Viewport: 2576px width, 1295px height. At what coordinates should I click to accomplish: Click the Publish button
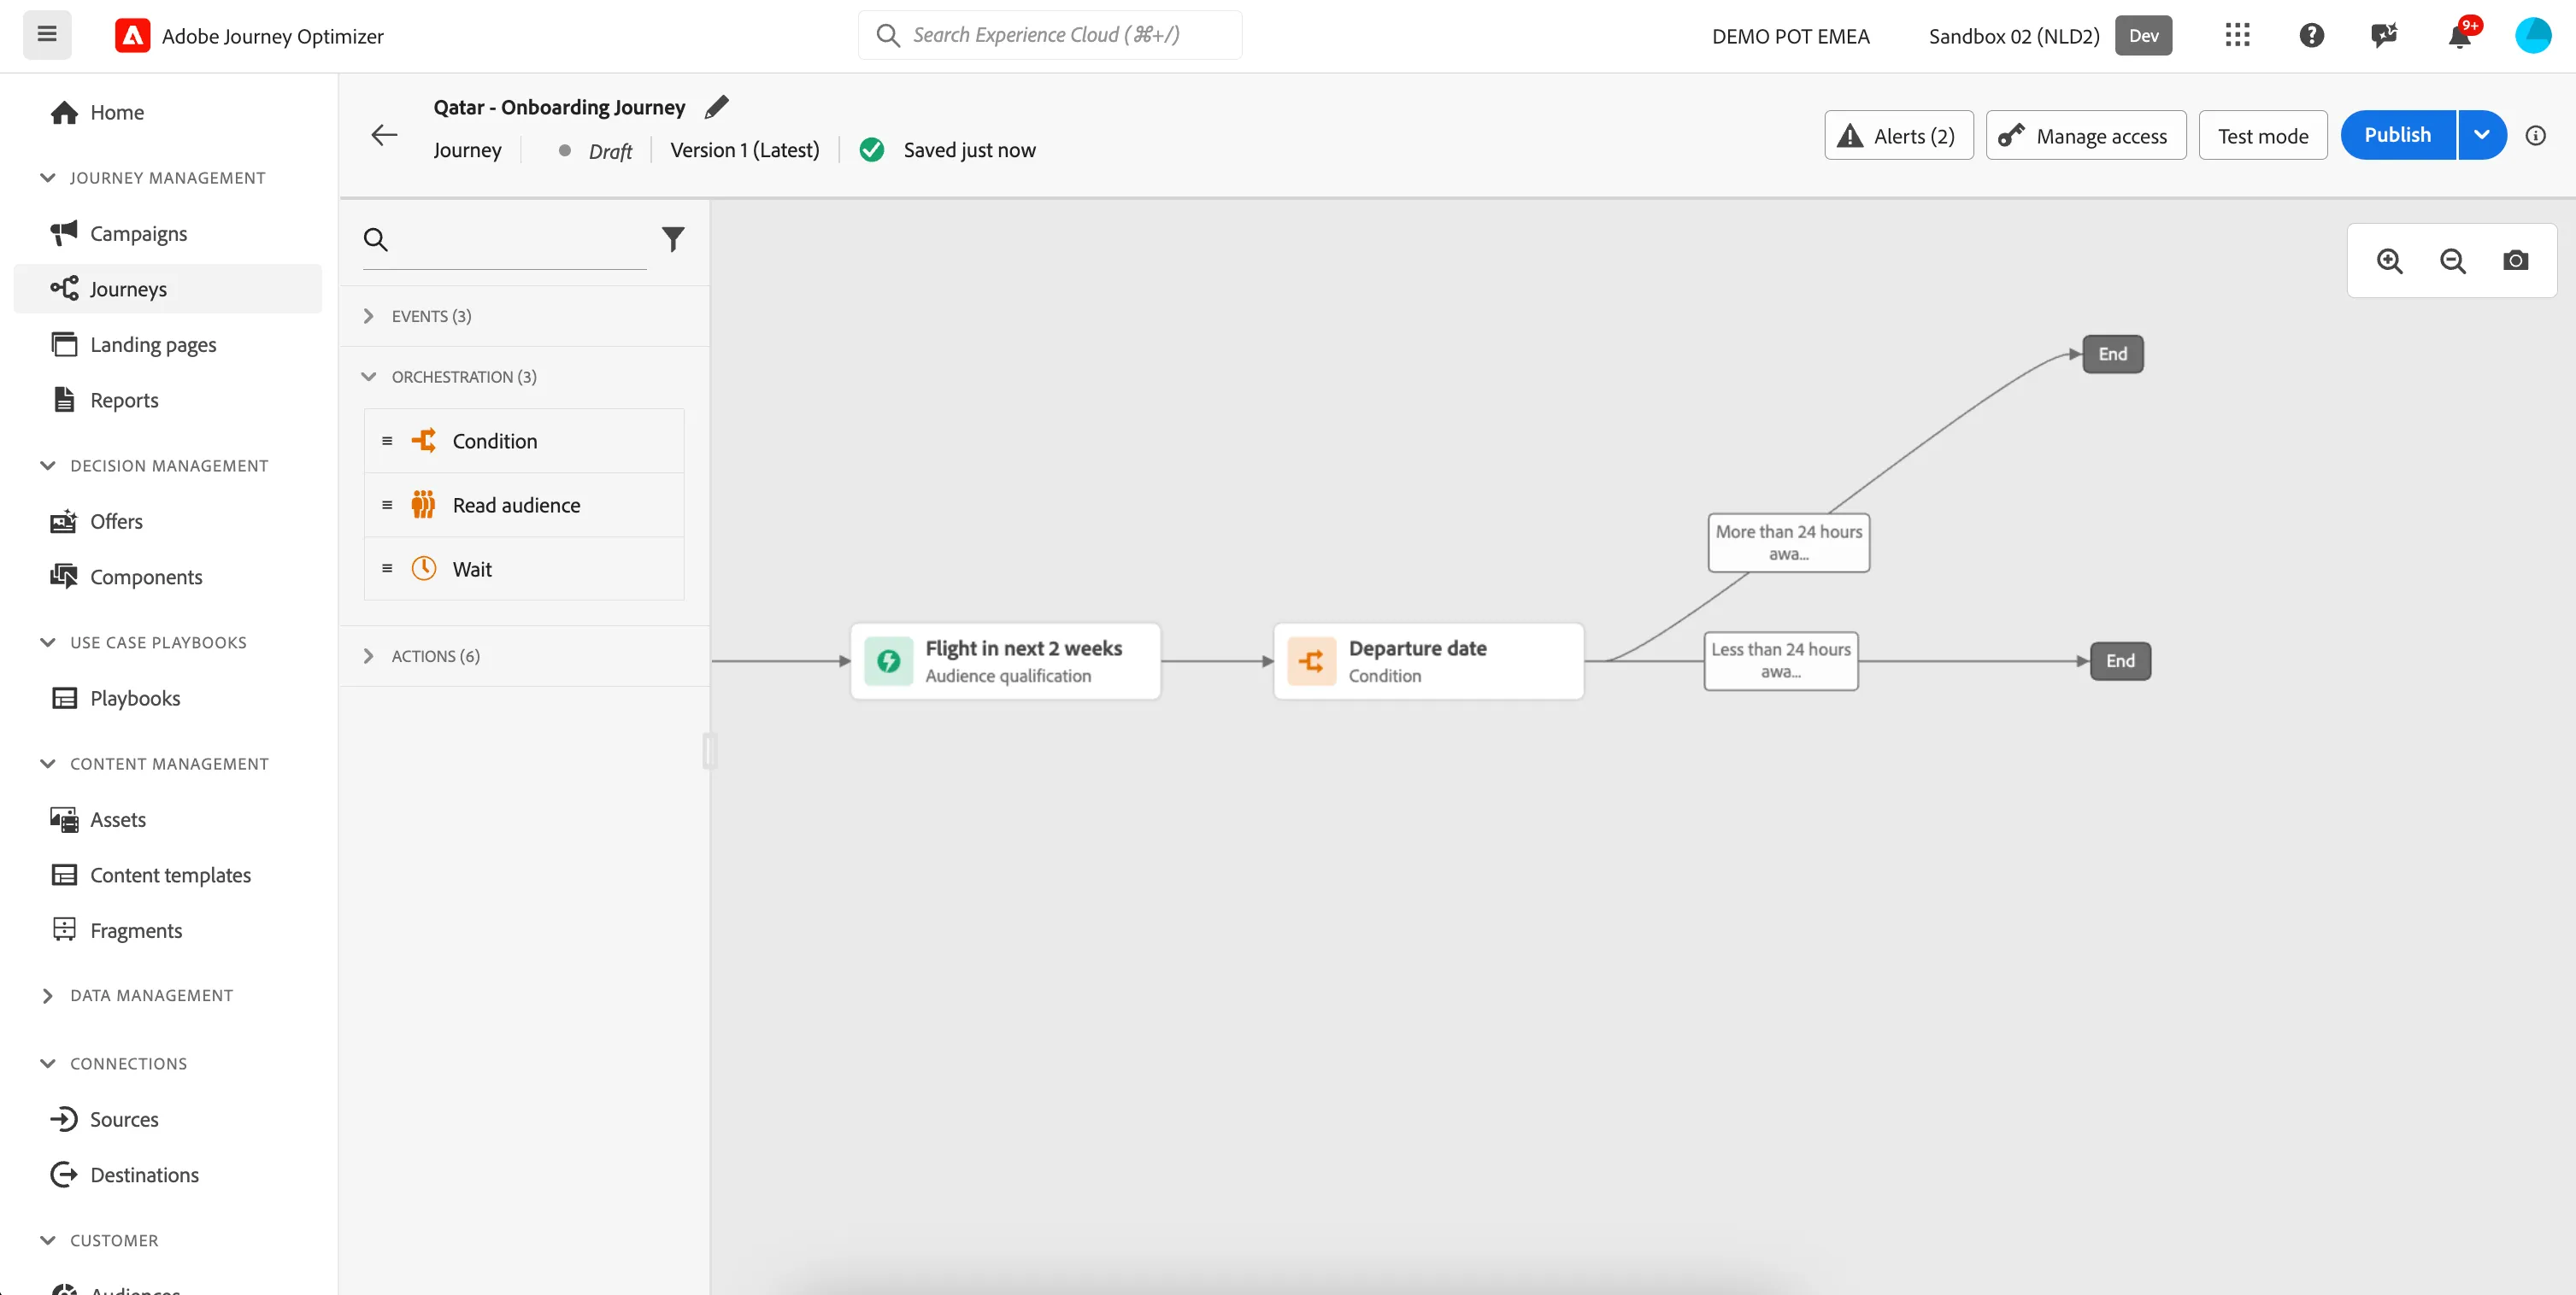[x=2397, y=135]
